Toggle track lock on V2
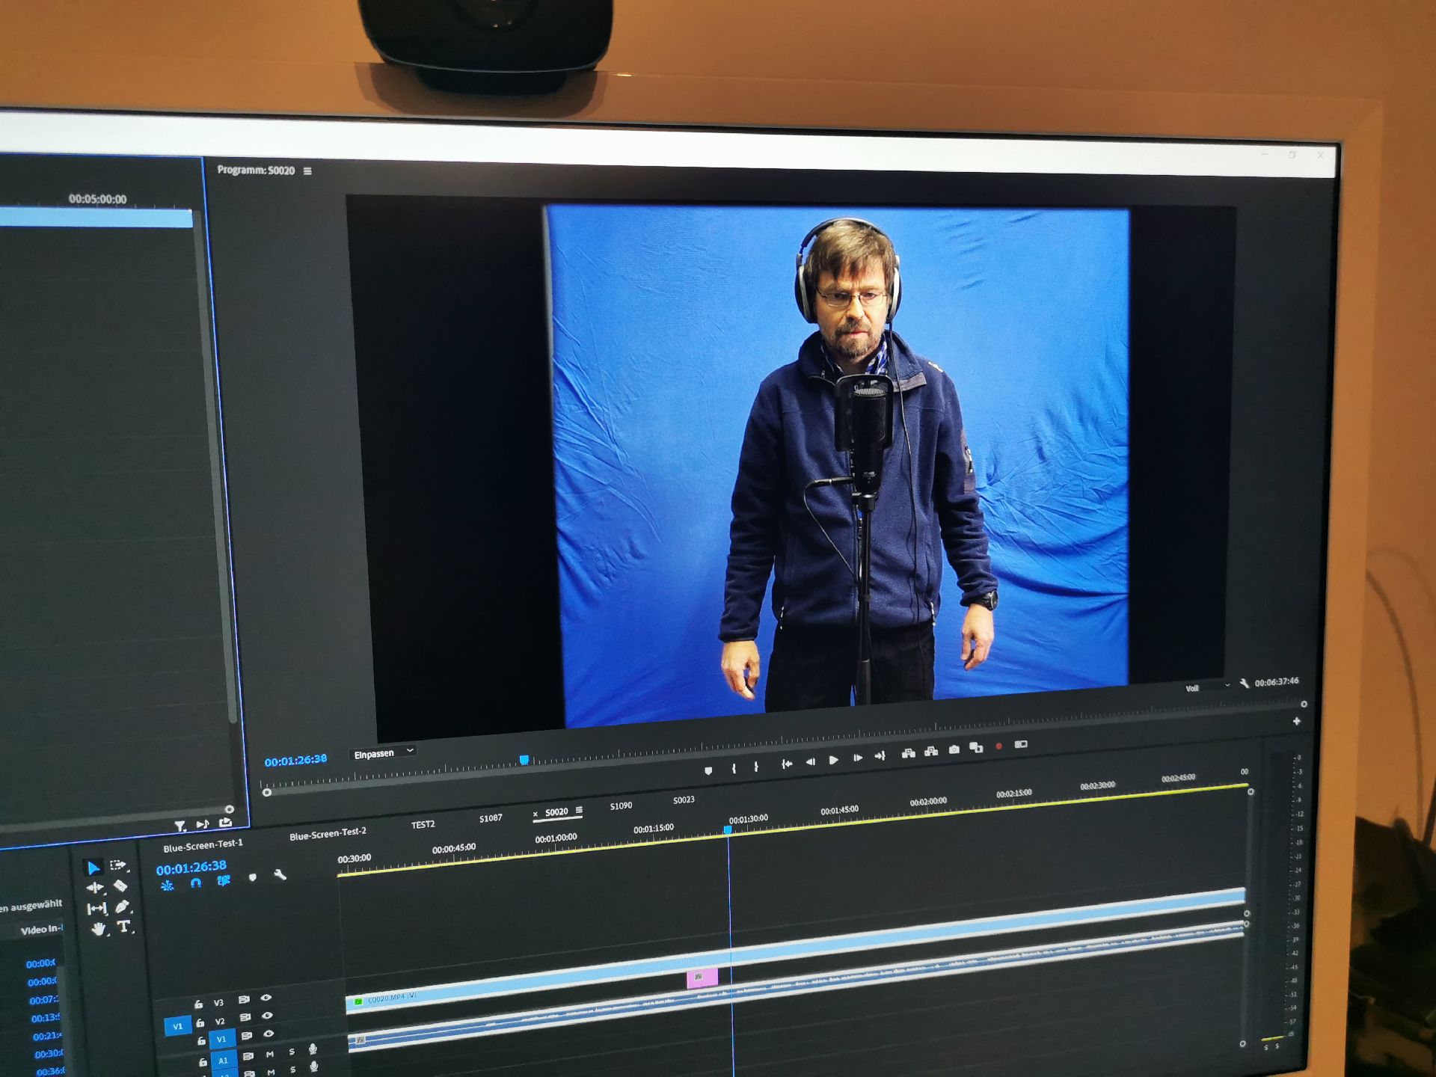 coord(200,1022)
